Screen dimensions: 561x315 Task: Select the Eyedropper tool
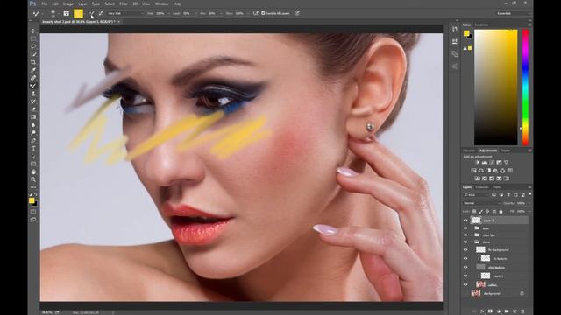(33, 70)
